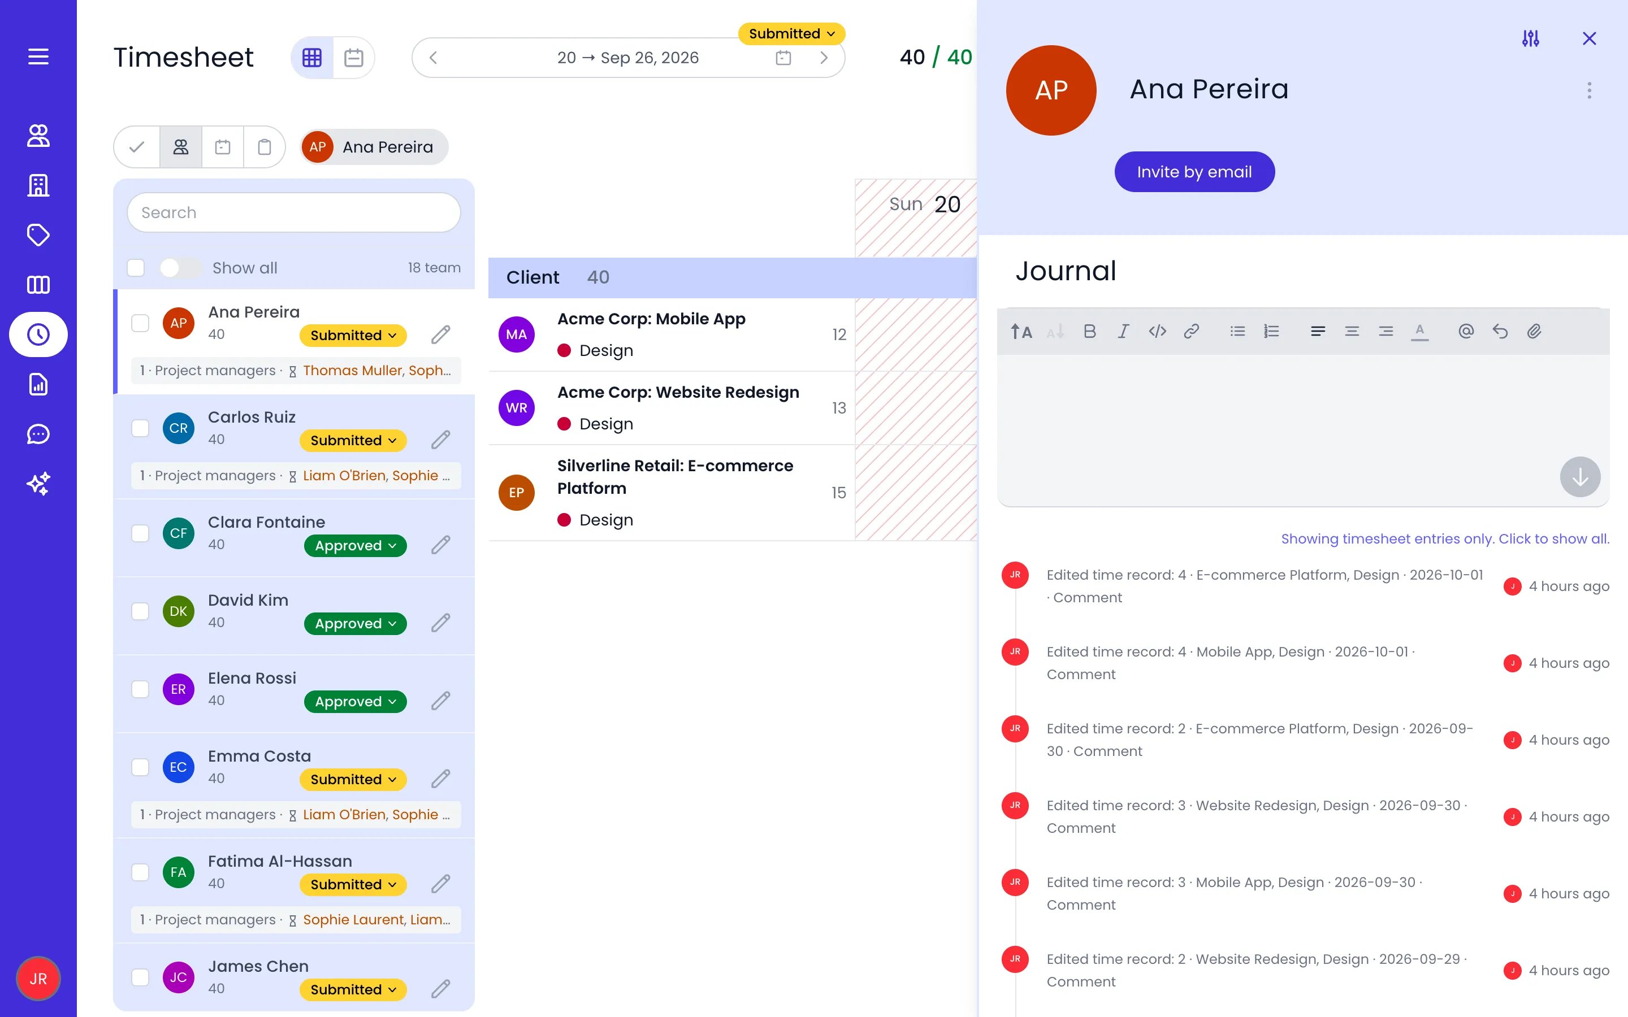Toggle the Show all switch
Viewport: 1628px width, 1017px height.
click(180, 268)
